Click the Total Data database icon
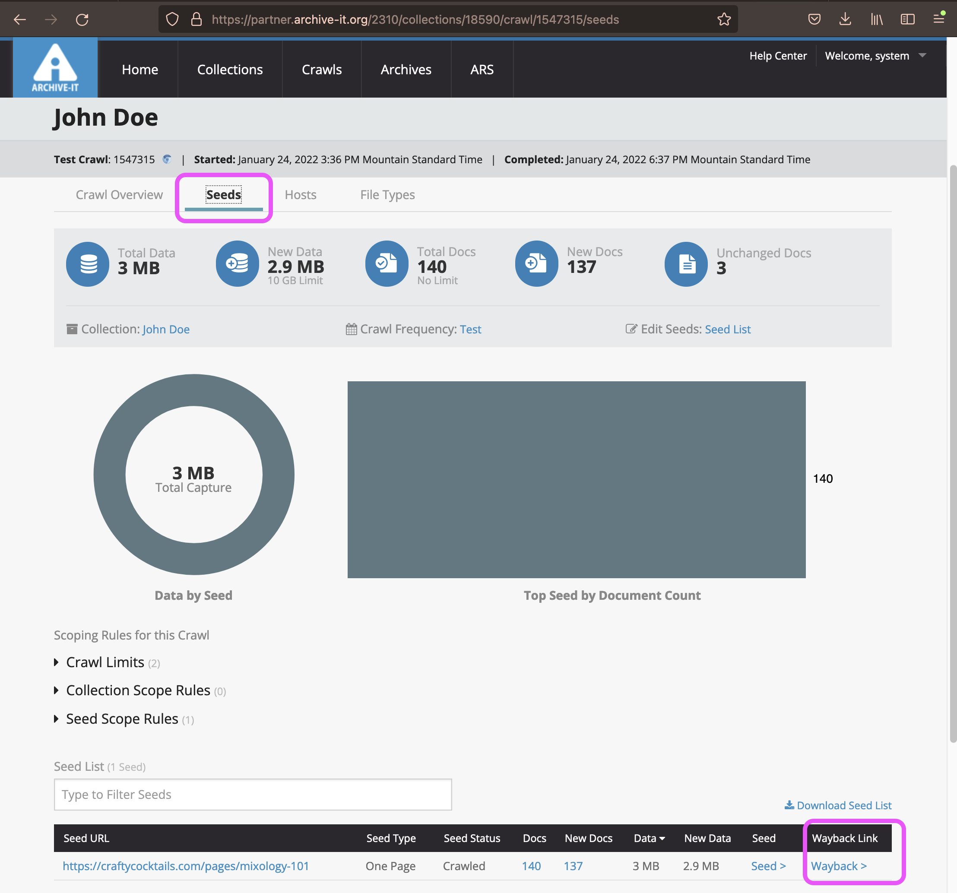 tap(88, 263)
